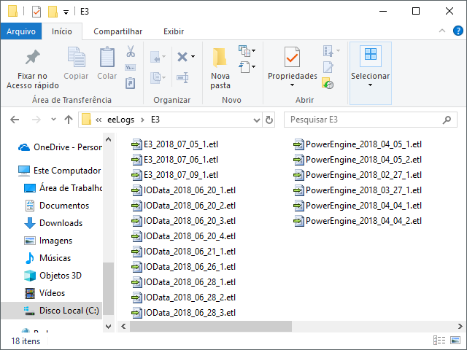The width and height of the screenshot is (467, 350).
Task: Click the Colar clipboard icon
Action: coord(107,58)
